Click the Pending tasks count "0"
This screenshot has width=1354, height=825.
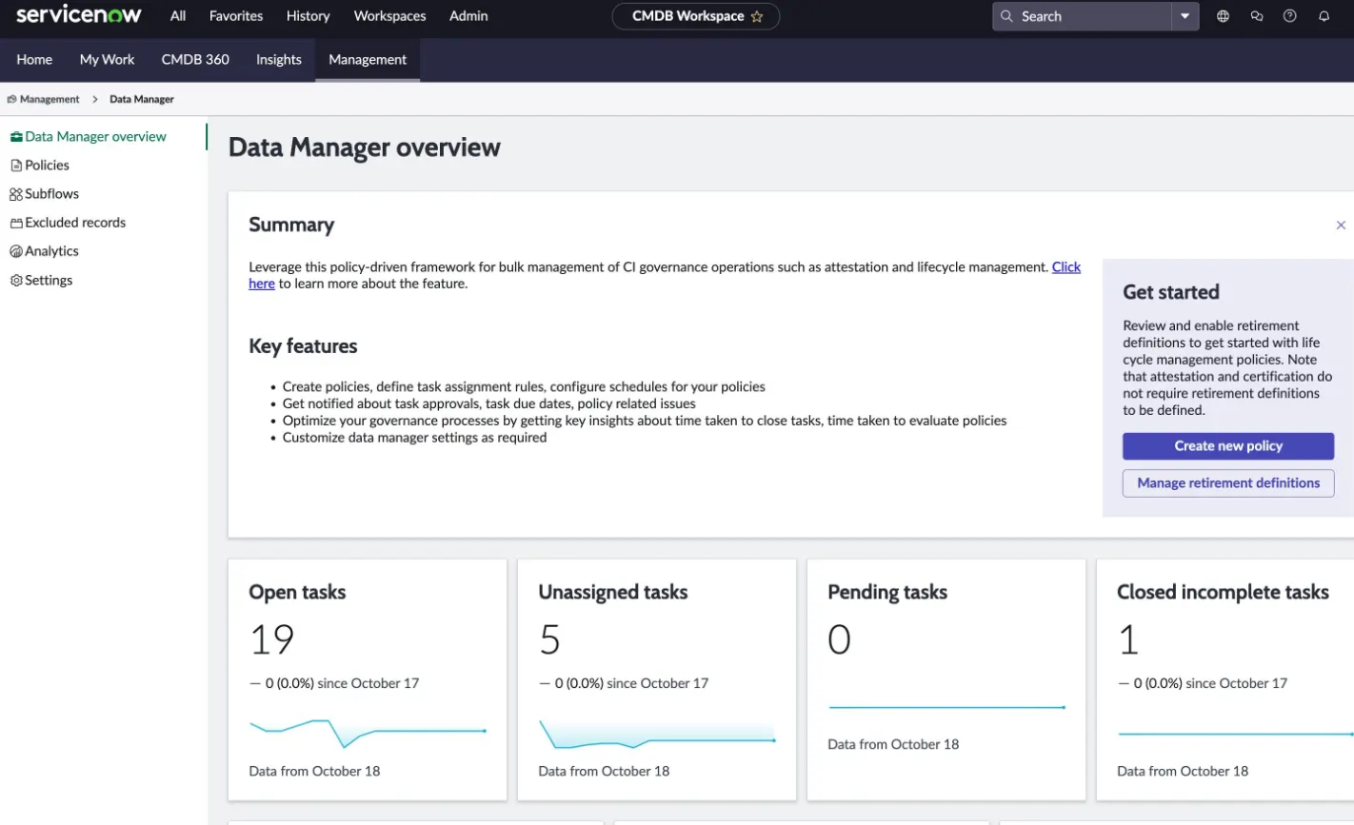(839, 639)
